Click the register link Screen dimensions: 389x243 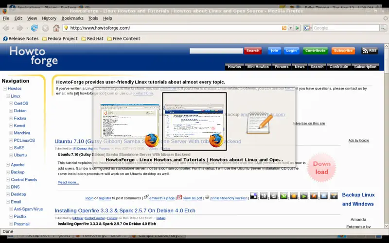(105, 198)
